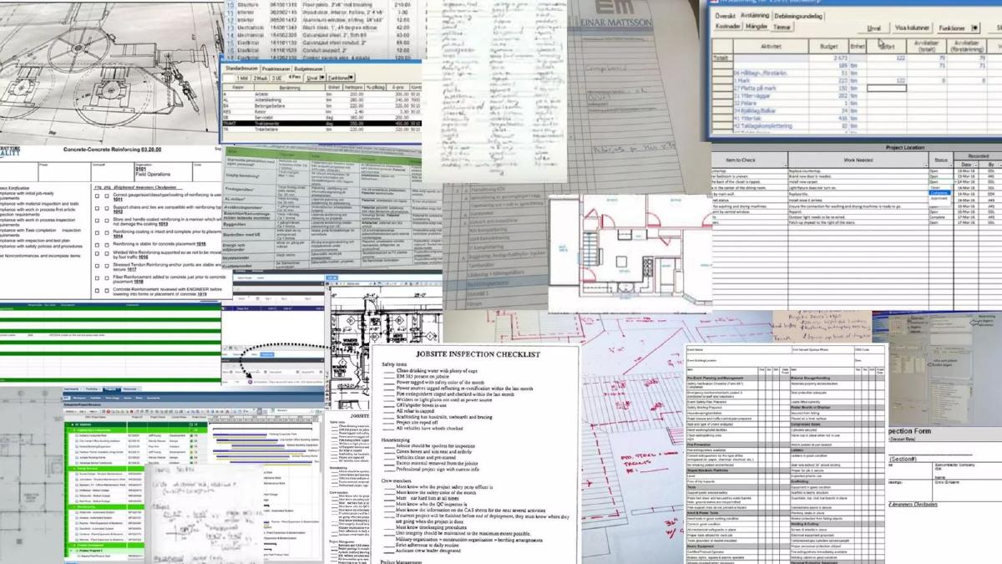Select the '1 Mtrl' resource tab
The width and height of the screenshot is (1002, 564).
point(242,79)
